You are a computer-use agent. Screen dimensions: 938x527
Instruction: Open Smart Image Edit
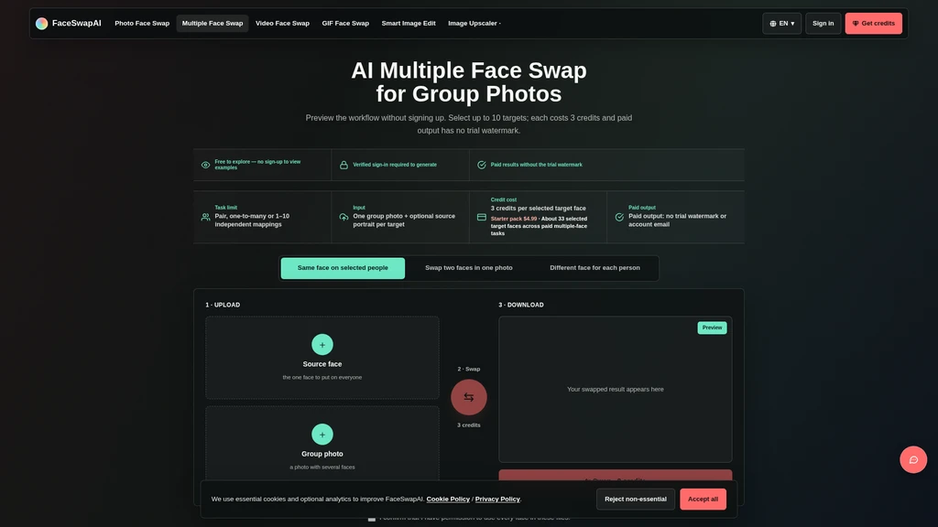tap(409, 23)
